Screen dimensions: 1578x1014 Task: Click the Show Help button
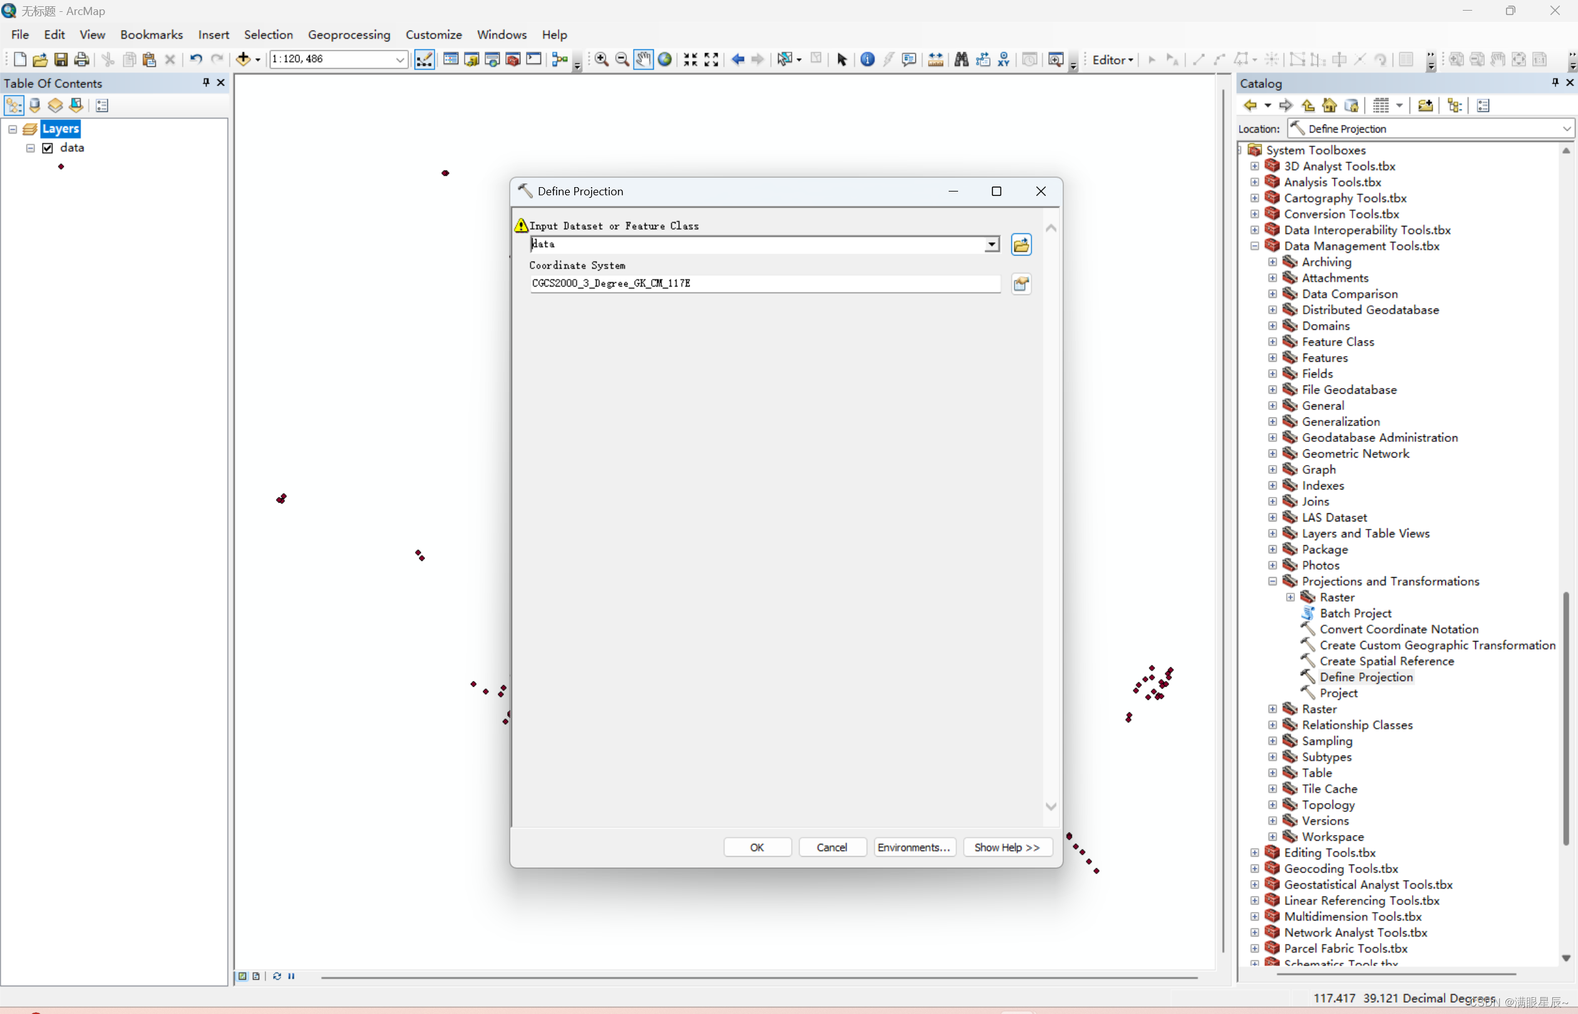(x=1006, y=848)
